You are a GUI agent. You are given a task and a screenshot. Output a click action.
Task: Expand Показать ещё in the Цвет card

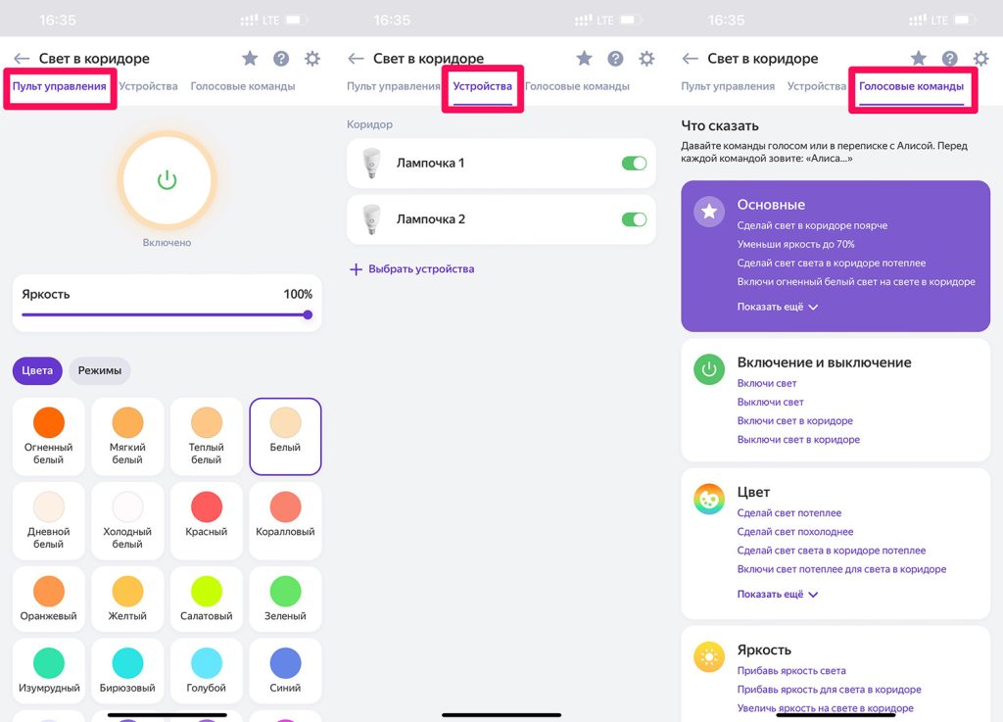777,594
